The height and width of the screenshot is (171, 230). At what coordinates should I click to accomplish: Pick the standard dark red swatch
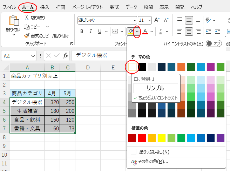tap(132, 138)
